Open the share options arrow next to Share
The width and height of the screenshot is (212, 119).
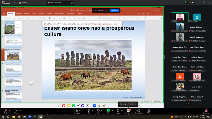click(112, 110)
